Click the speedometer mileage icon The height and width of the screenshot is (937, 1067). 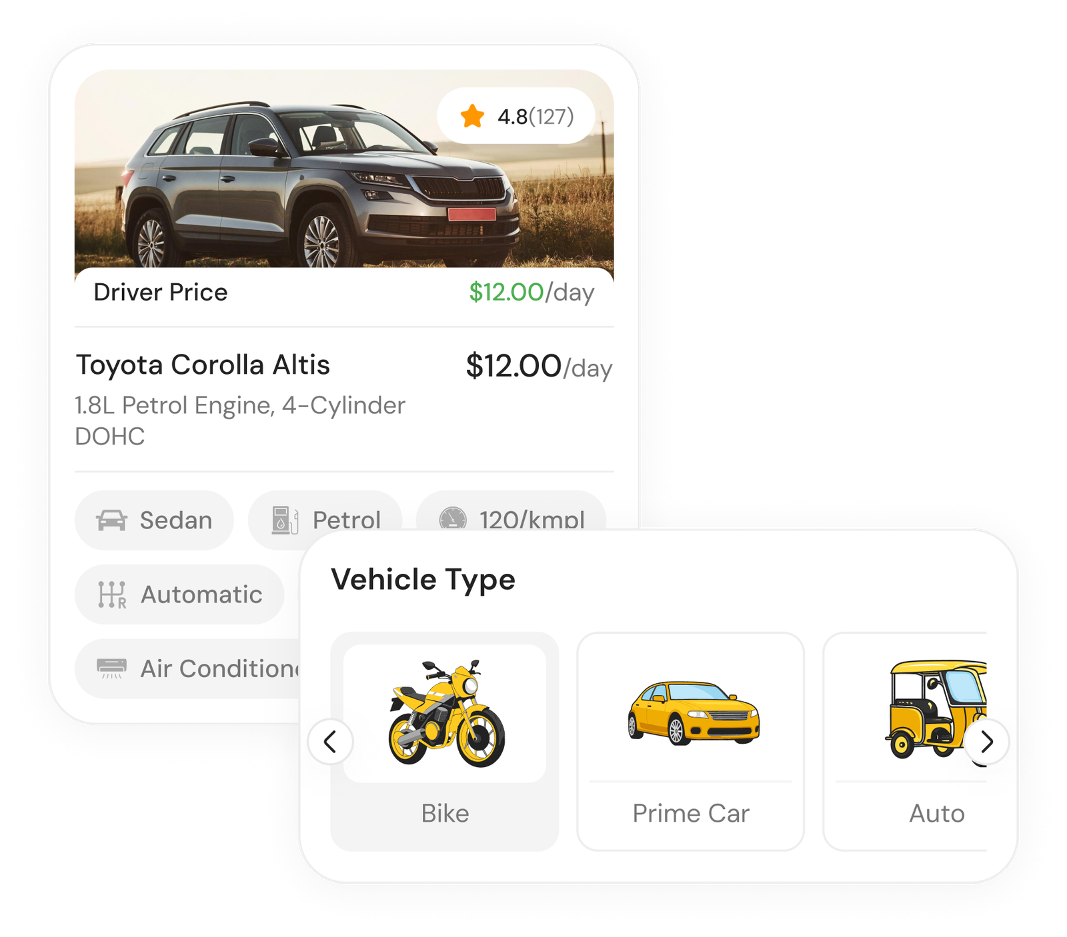453,518
